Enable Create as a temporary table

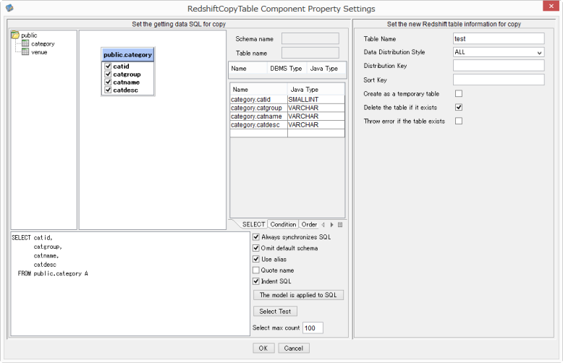(x=459, y=93)
